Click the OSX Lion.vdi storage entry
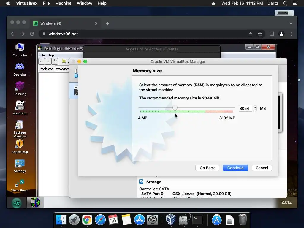The height and width of the screenshot is (228, 304). [x=202, y=194]
